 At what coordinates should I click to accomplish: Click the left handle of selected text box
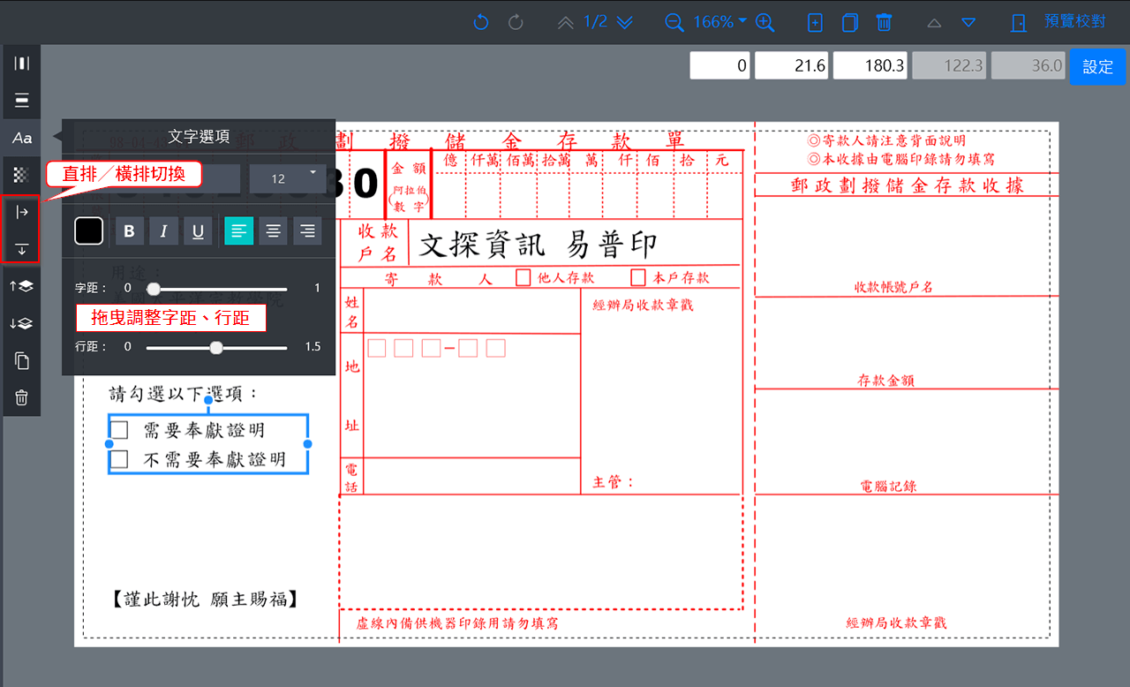109,444
